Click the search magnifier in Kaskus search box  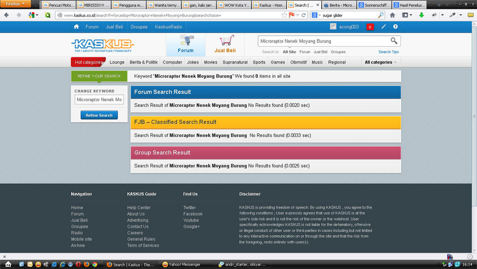point(394,41)
